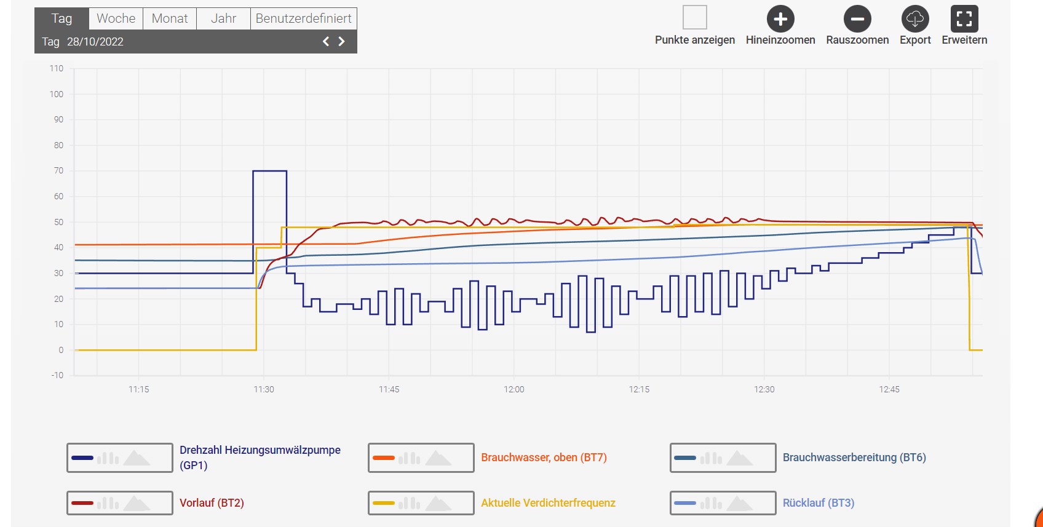Click the Hineinzoomen plus icon
This screenshot has width=1043, height=527.
780,20
